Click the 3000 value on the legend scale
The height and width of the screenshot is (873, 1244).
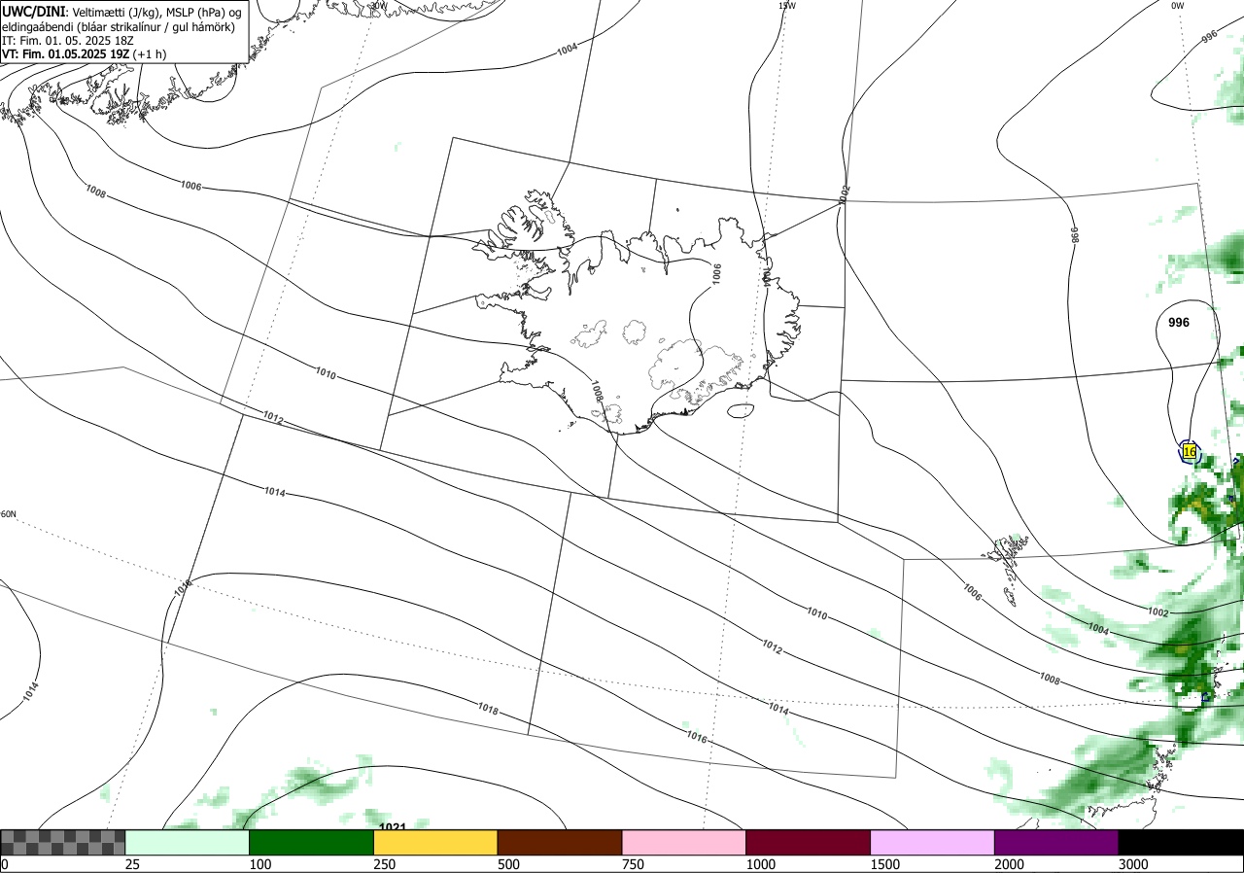tap(1132, 864)
